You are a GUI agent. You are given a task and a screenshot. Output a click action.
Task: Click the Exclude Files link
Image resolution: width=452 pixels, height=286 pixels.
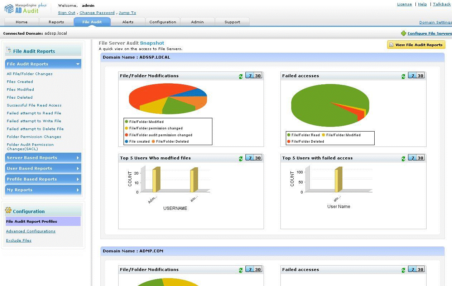tap(19, 241)
